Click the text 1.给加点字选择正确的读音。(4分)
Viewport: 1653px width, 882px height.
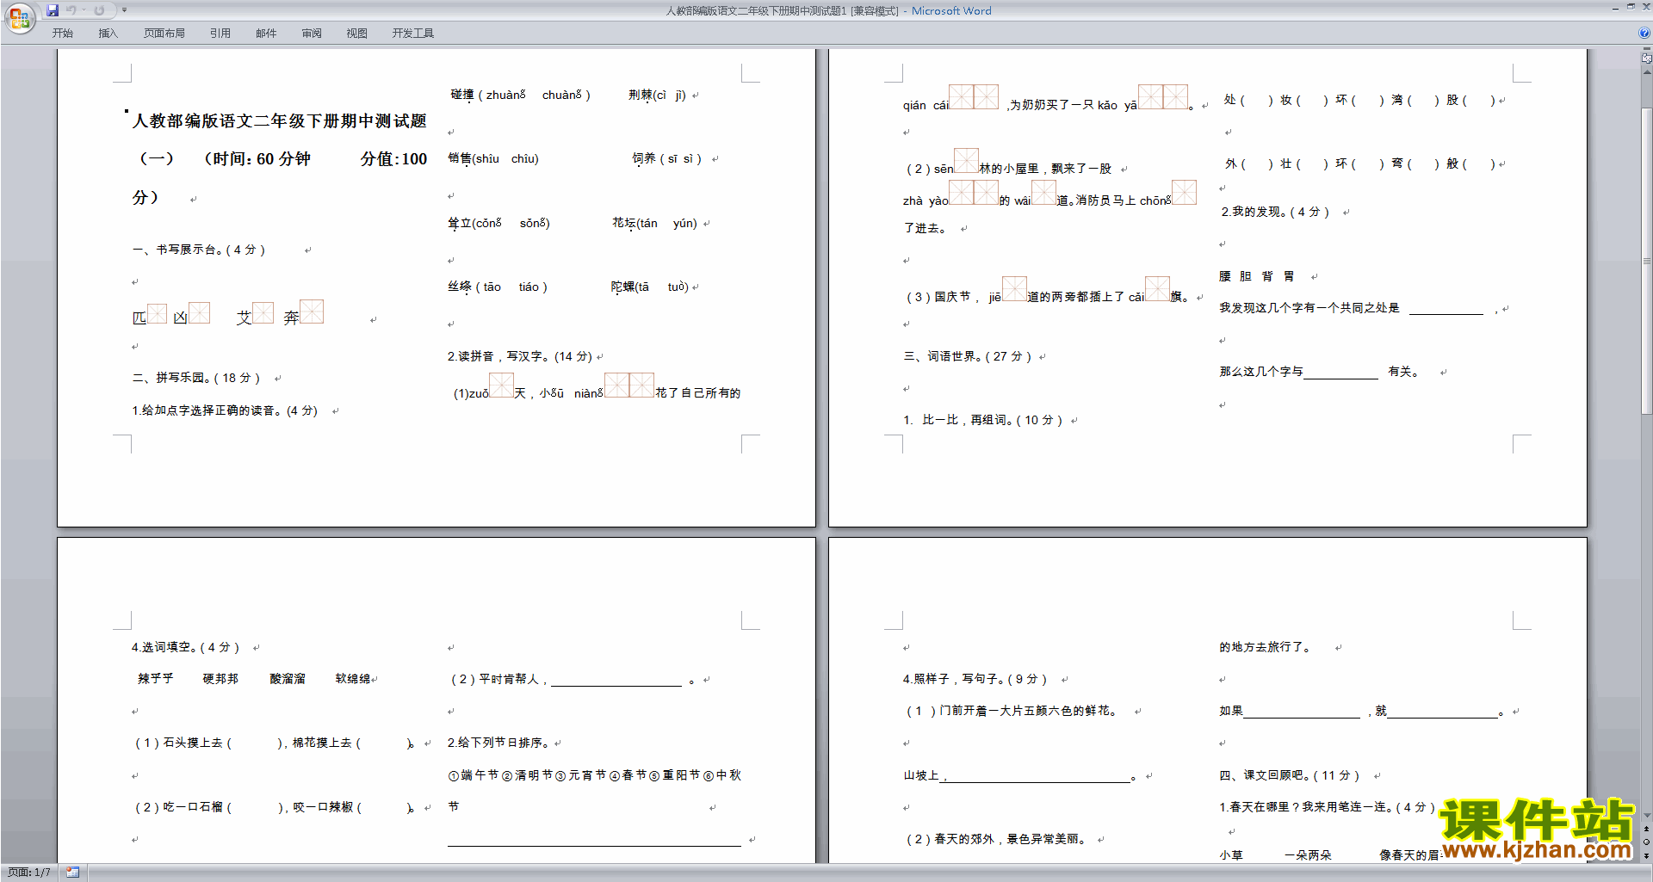(225, 410)
